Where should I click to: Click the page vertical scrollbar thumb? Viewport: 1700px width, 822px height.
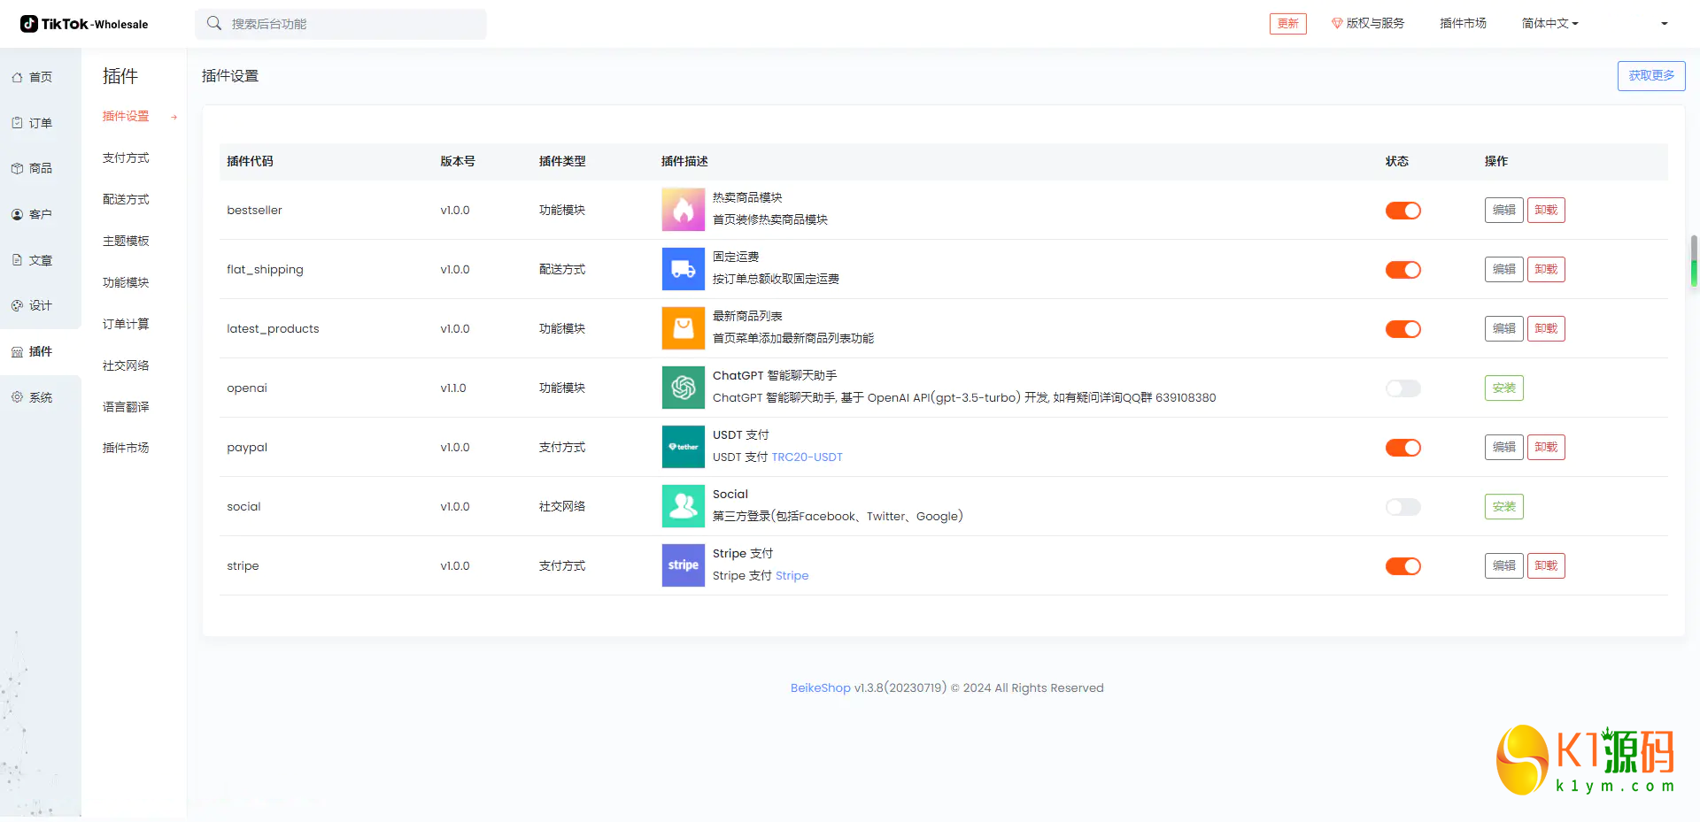click(1694, 260)
